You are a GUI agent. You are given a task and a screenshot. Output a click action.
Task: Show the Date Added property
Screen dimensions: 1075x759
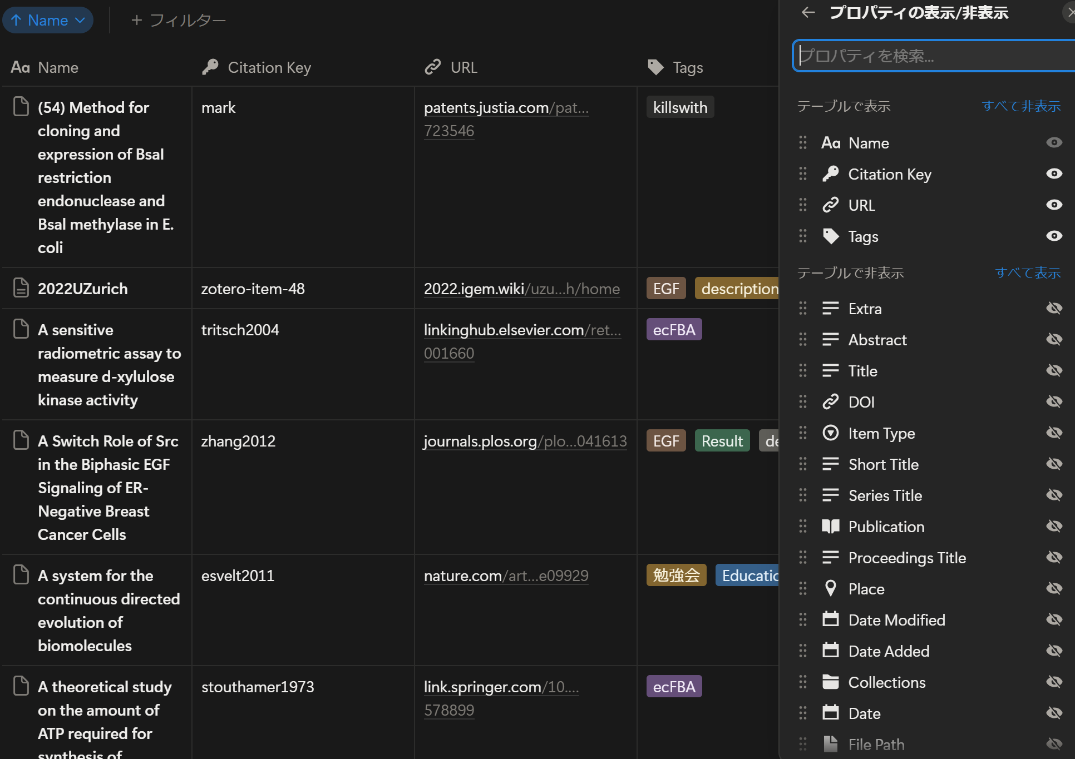click(x=1054, y=651)
